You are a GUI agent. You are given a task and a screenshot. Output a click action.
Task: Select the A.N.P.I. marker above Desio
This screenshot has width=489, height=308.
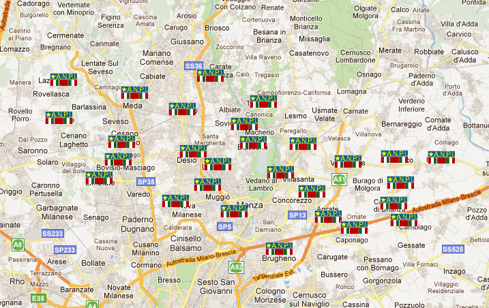(x=194, y=151)
